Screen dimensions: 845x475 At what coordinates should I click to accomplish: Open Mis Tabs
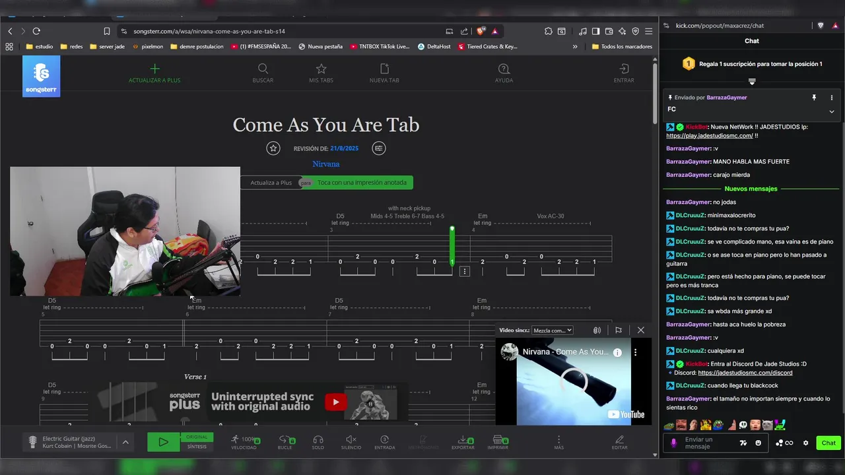tap(321, 73)
